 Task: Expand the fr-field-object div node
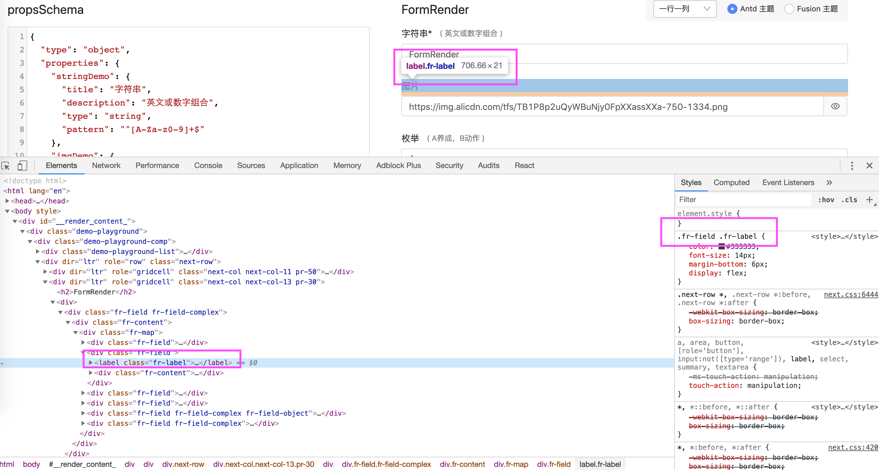pyautogui.click(x=83, y=413)
